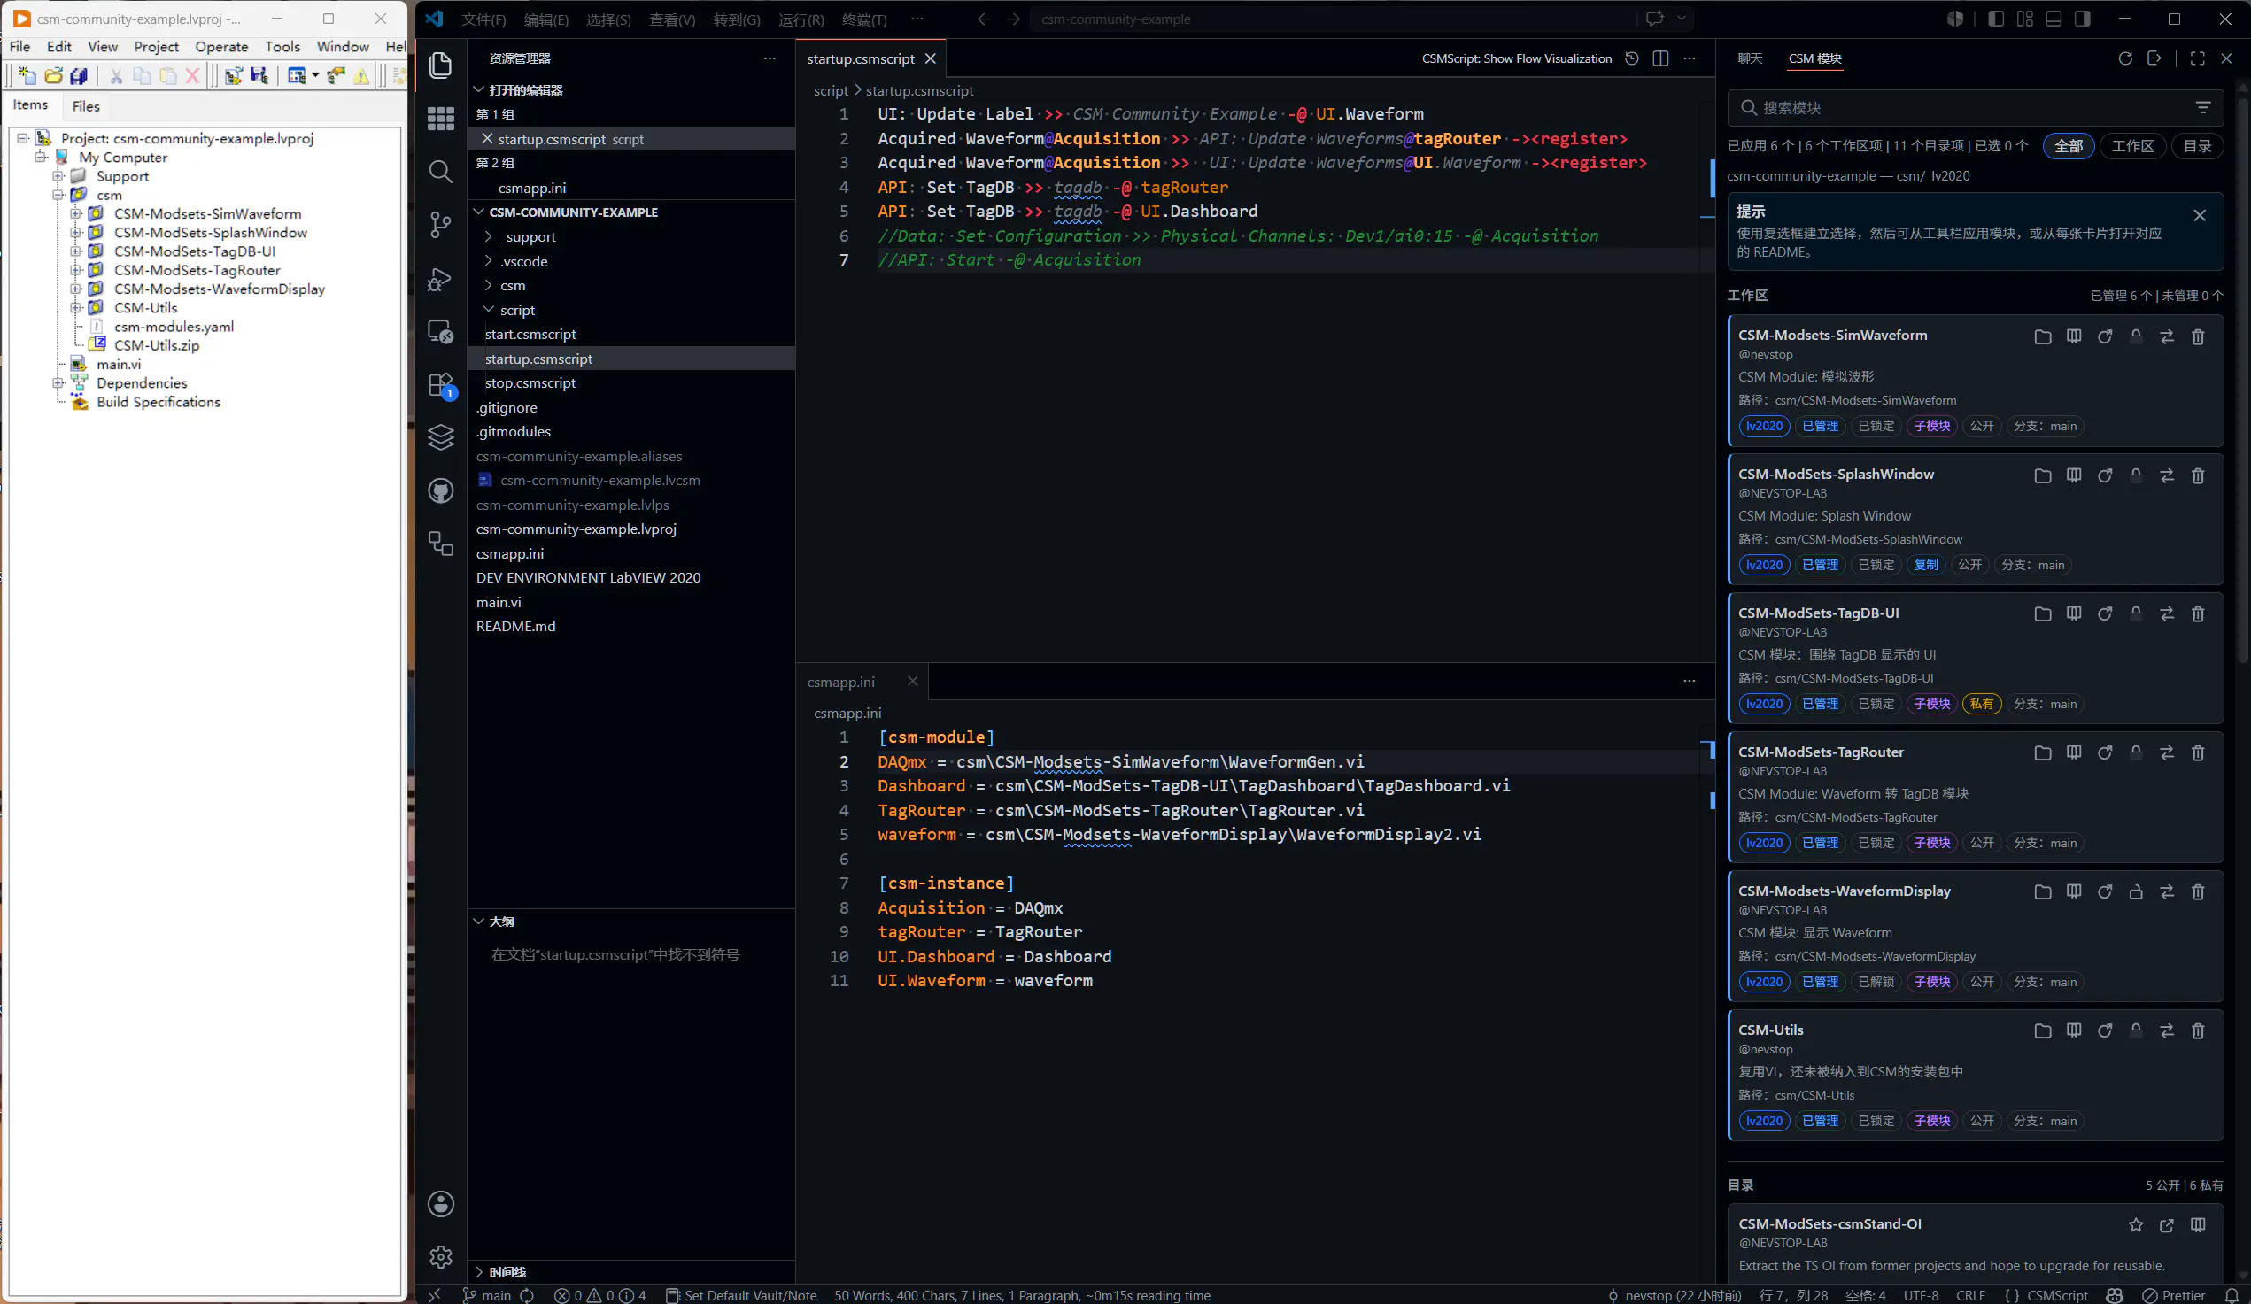Toggle lock on CSM-Utils module card
The image size is (2251, 1304).
click(2136, 1030)
